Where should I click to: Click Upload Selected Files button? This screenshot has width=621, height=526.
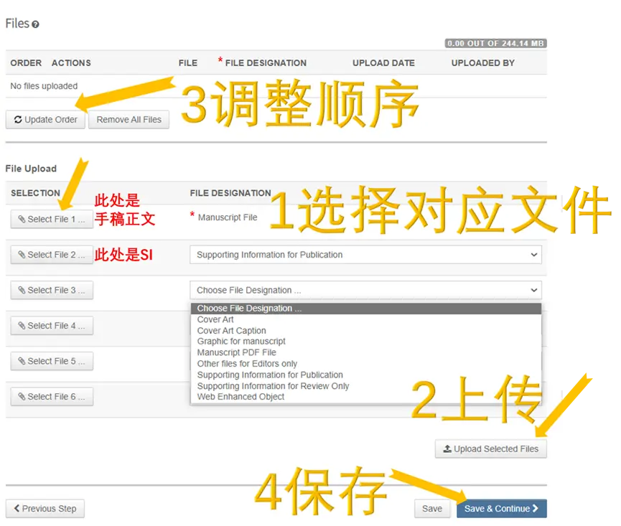coord(491,448)
